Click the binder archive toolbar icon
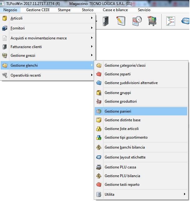190x201 pixels. (105, 21)
